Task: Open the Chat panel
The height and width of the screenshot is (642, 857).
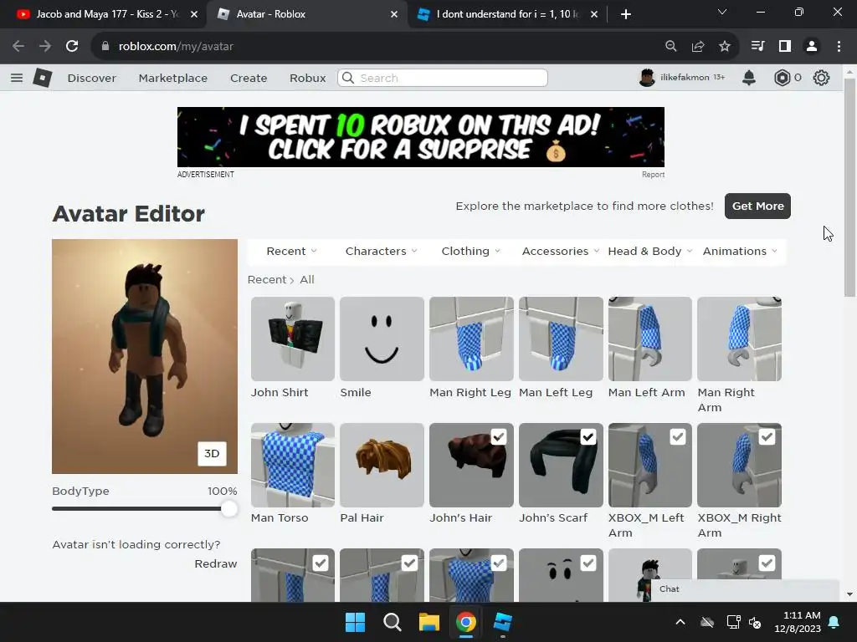Action: coord(744,589)
